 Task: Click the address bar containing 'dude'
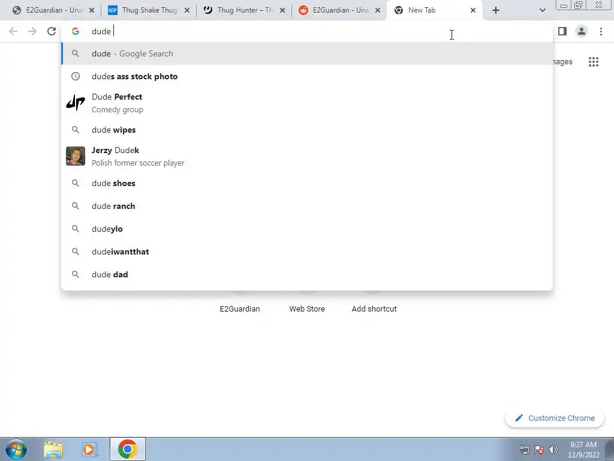[x=307, y=31]
